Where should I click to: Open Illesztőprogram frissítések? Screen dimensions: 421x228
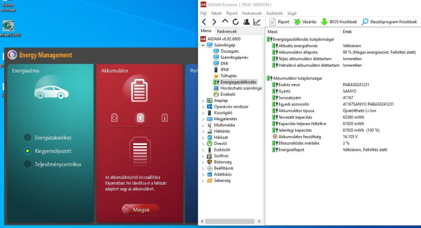[x=389, y=22]
